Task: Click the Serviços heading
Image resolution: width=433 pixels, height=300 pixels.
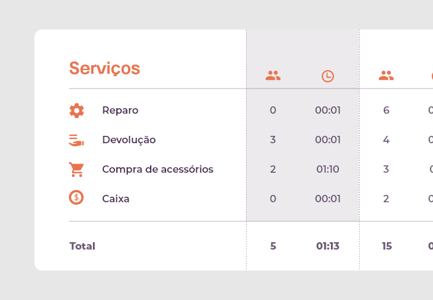Action: pos(105,68)
